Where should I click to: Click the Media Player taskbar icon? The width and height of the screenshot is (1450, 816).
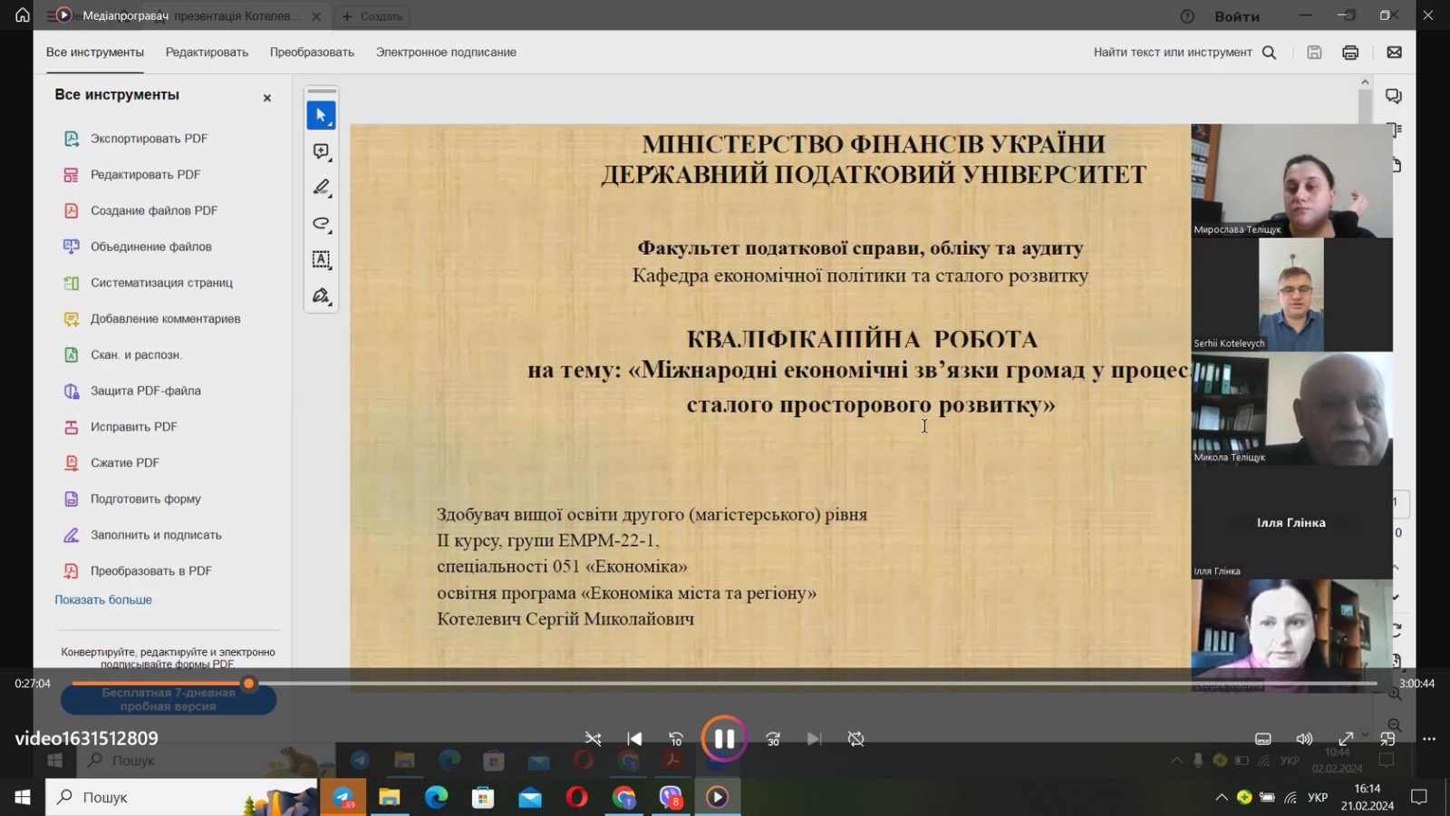717,797
